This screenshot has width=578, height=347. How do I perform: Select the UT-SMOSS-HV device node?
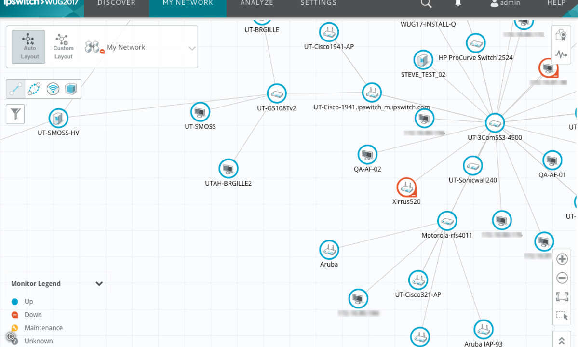[58, 118]
